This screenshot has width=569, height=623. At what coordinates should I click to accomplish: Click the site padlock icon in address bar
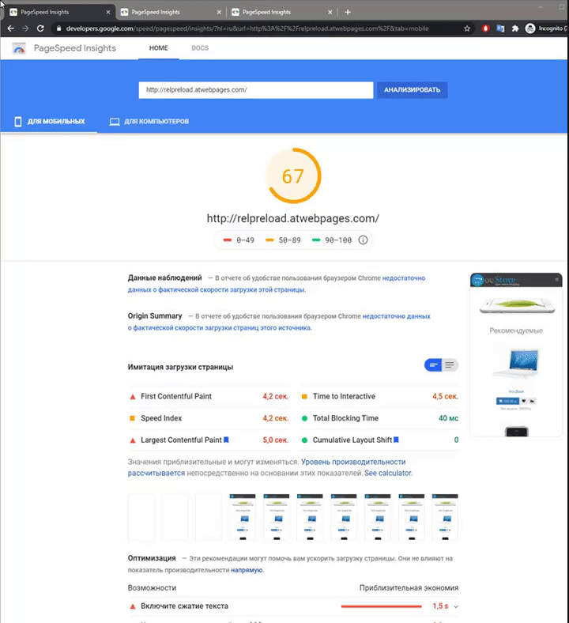58,28
